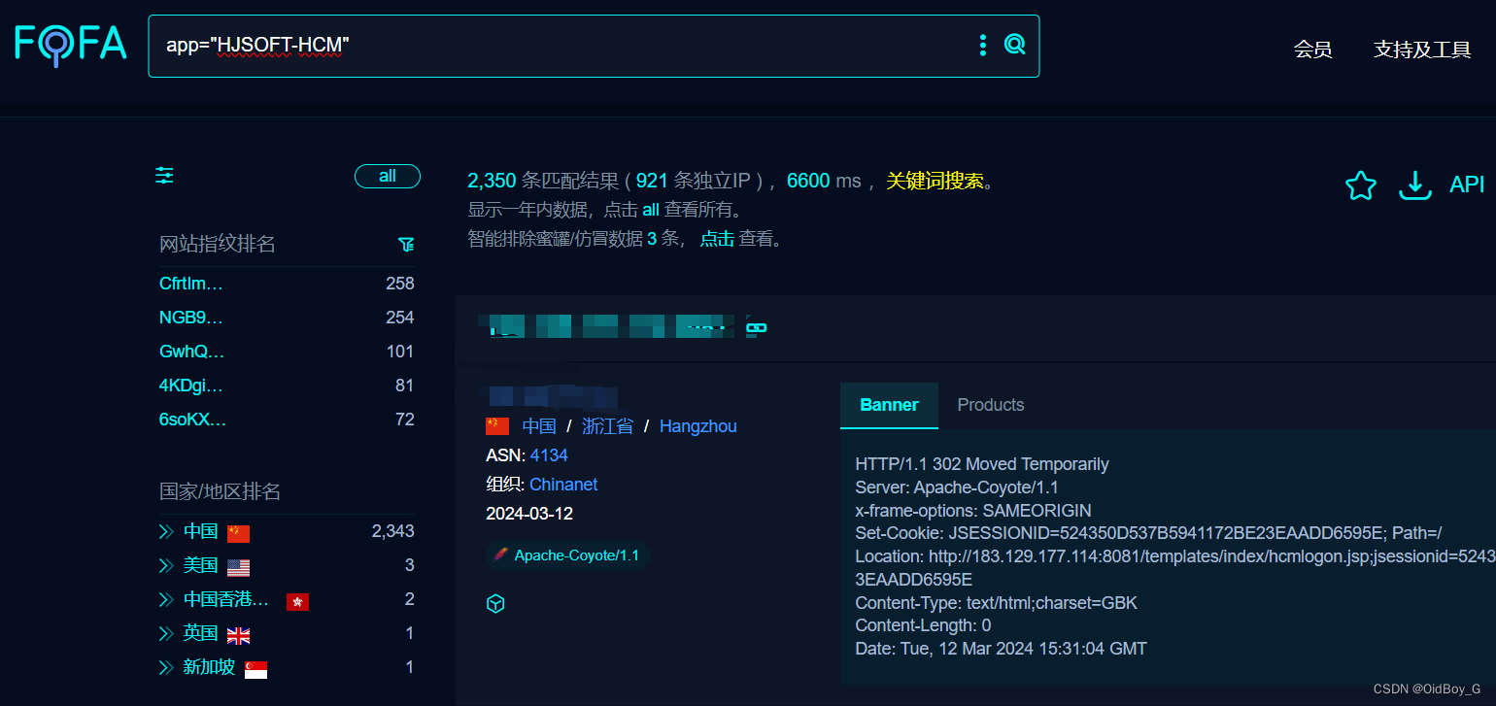This screenshot has width=1496, height=706.
Task: Click the inline all link to view everything
Action: pyautogui.click(x=651, y=210)
